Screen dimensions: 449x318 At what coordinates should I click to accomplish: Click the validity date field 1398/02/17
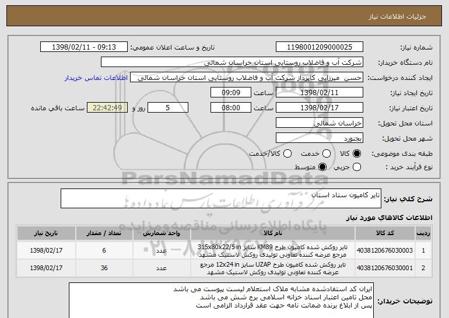coord(320,108)
